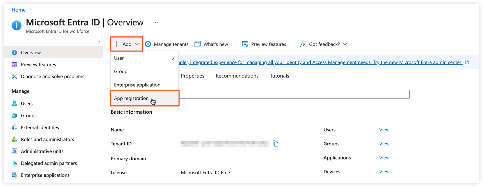
Task: Click the Overview info icon in the sidebar
Action: coord(14,52)
